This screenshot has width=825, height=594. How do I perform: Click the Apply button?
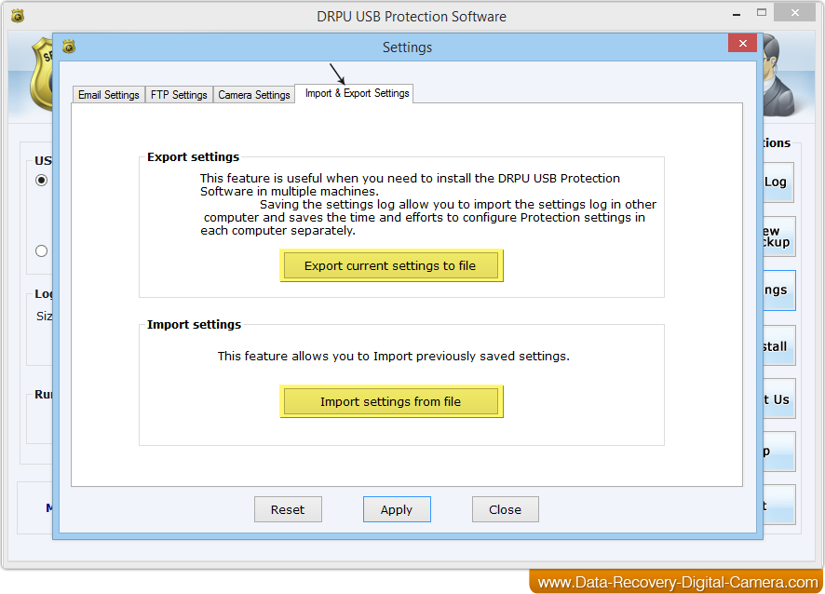tap(397, 509)
